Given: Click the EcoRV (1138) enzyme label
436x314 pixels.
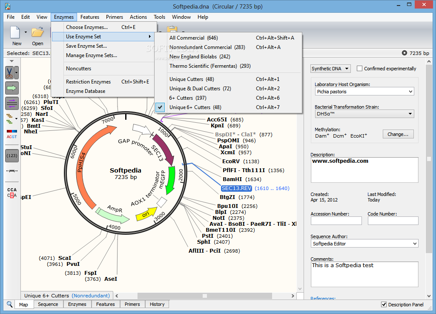Looking at the screenshot, I should (241, 161).
